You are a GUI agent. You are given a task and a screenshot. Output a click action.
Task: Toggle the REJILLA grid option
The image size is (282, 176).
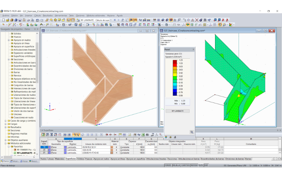coord(176,165)
